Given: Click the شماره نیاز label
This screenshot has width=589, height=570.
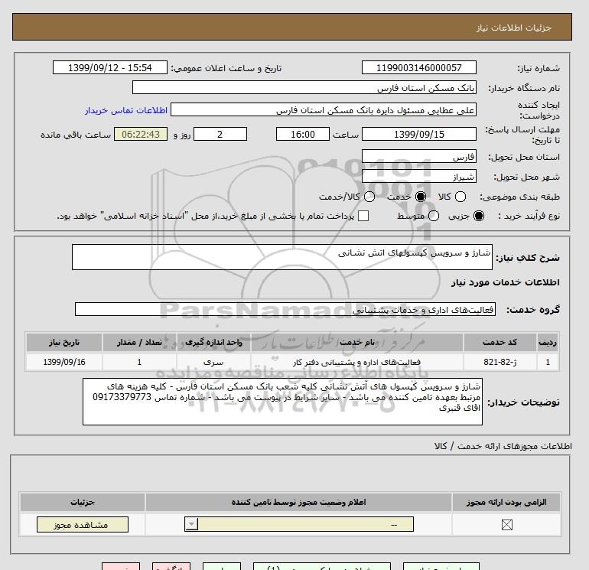Looking at the screenshot, I should click(539, 68).
